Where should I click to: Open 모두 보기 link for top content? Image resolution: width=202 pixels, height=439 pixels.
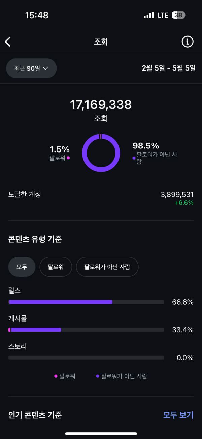tap(178, 415)
